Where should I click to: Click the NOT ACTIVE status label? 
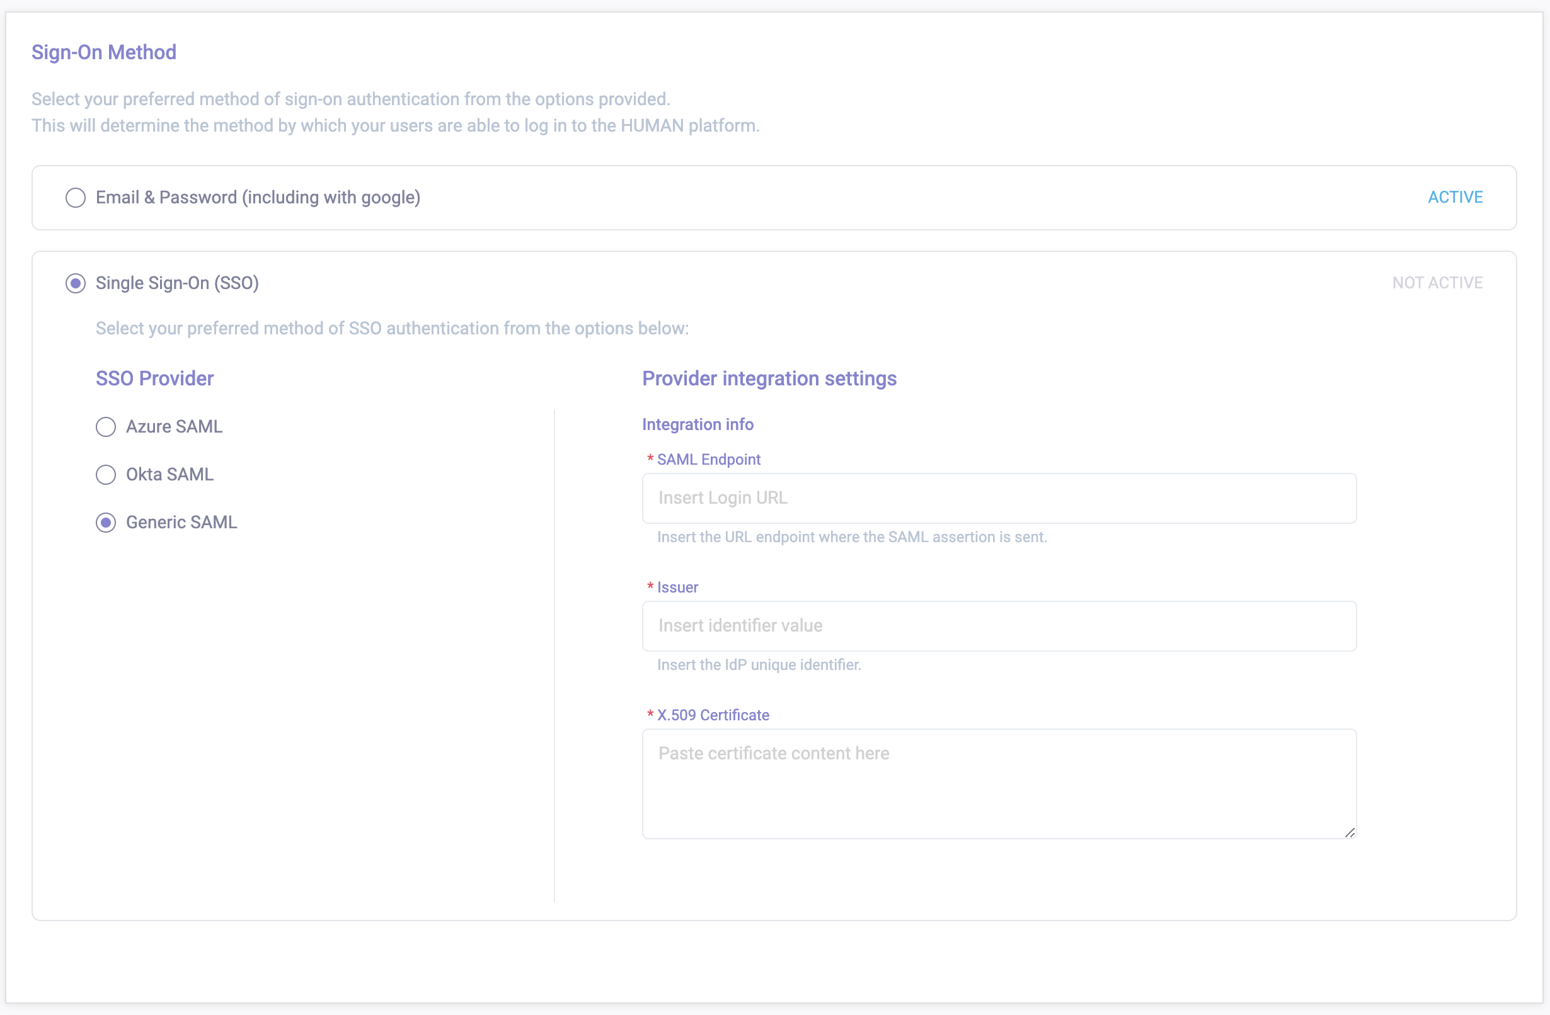(1437, 283)
